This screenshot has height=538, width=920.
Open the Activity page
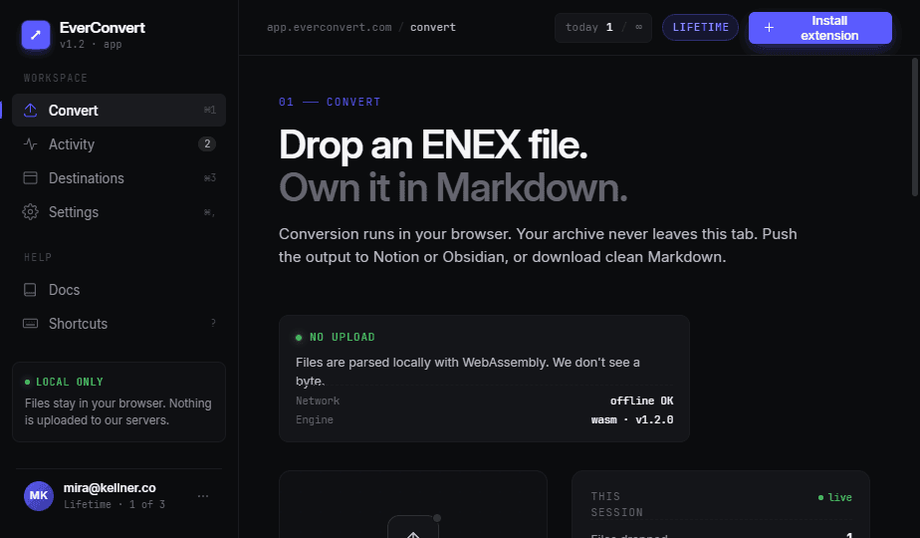pos(119,143)
